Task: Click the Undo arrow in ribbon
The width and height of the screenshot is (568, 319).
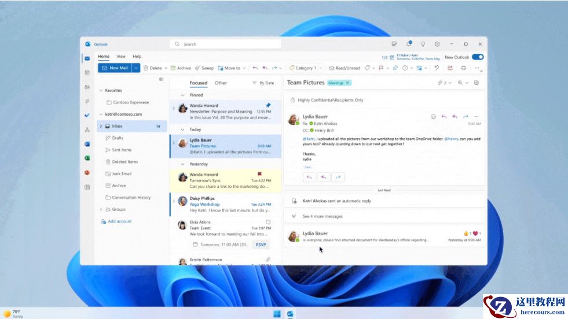Action: (437, 68)
